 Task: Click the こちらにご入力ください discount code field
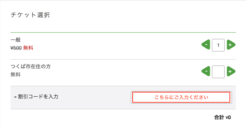[181, 97]
